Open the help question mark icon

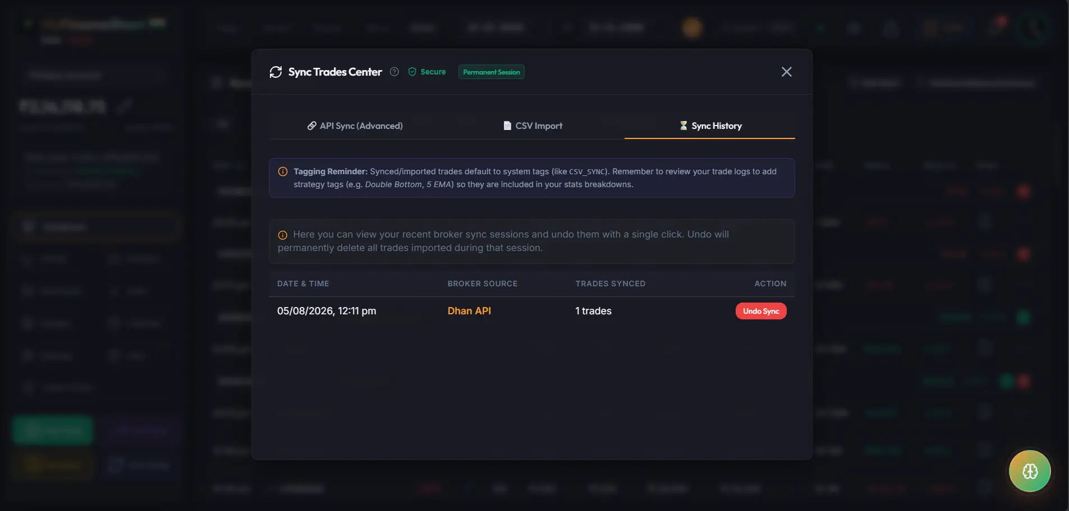click(394, 72)
